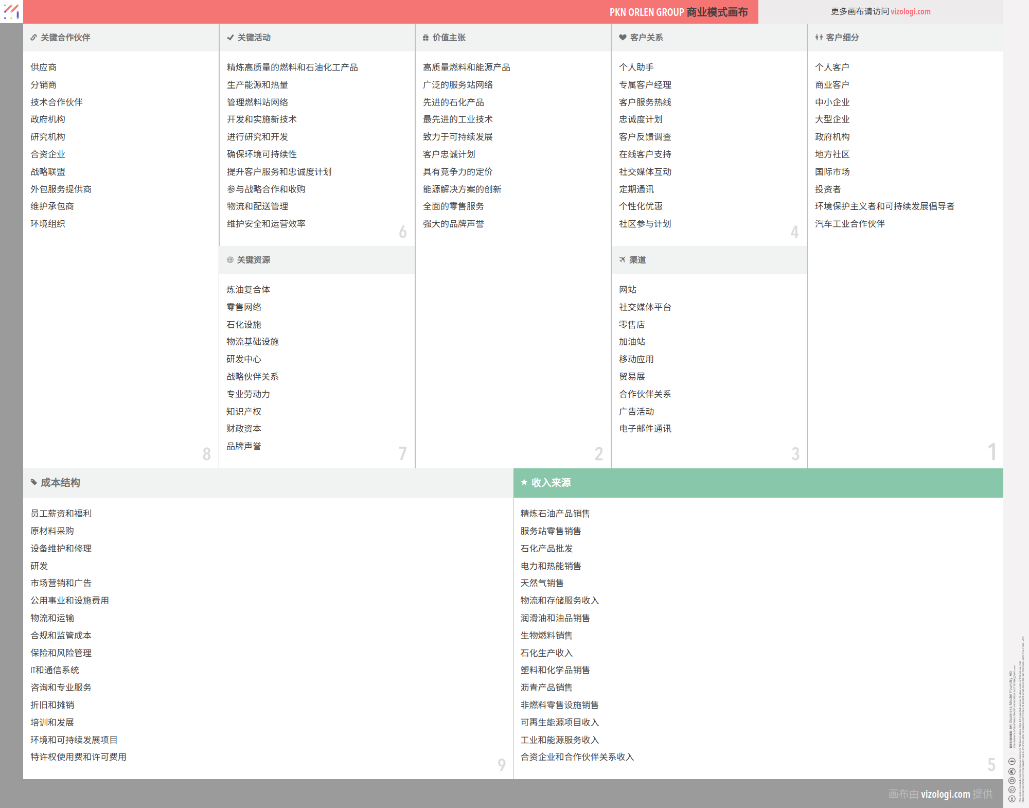Click the 合资企业和合作伙伴关系收入 item
Image resolution: width=1029 pixels, height=808 pixels.
pos(577,757)
